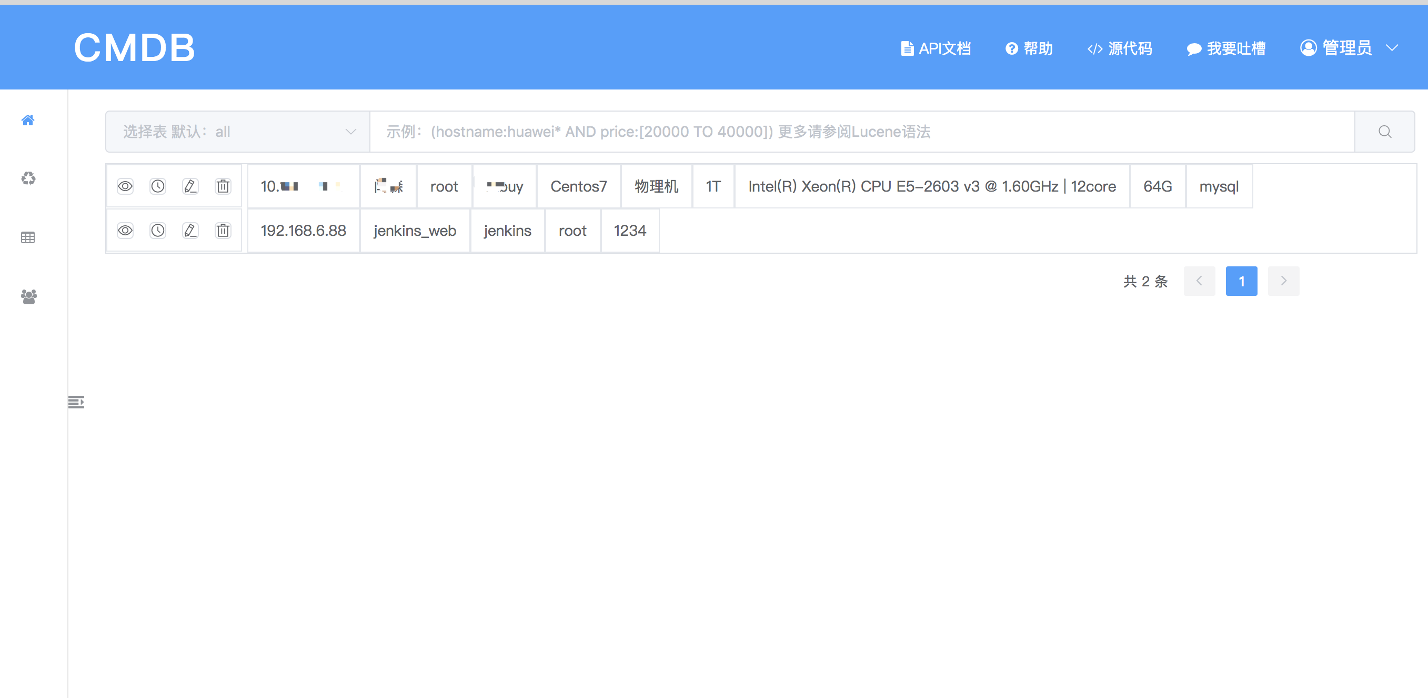Collapse the left sidebar

click(x=76, y=402)
